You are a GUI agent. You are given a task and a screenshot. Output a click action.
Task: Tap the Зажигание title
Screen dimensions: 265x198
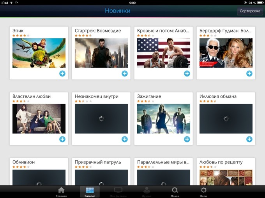click(x=149, y=96)
